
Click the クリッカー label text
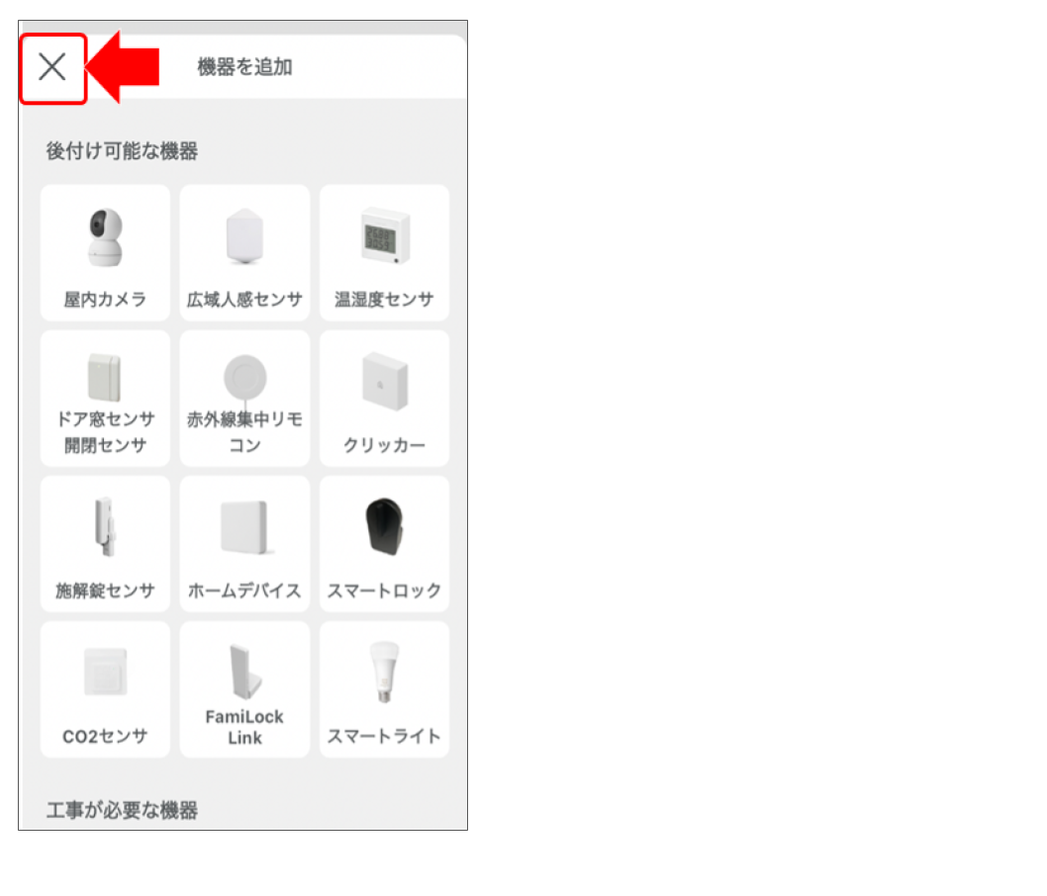tap(384, 445)
